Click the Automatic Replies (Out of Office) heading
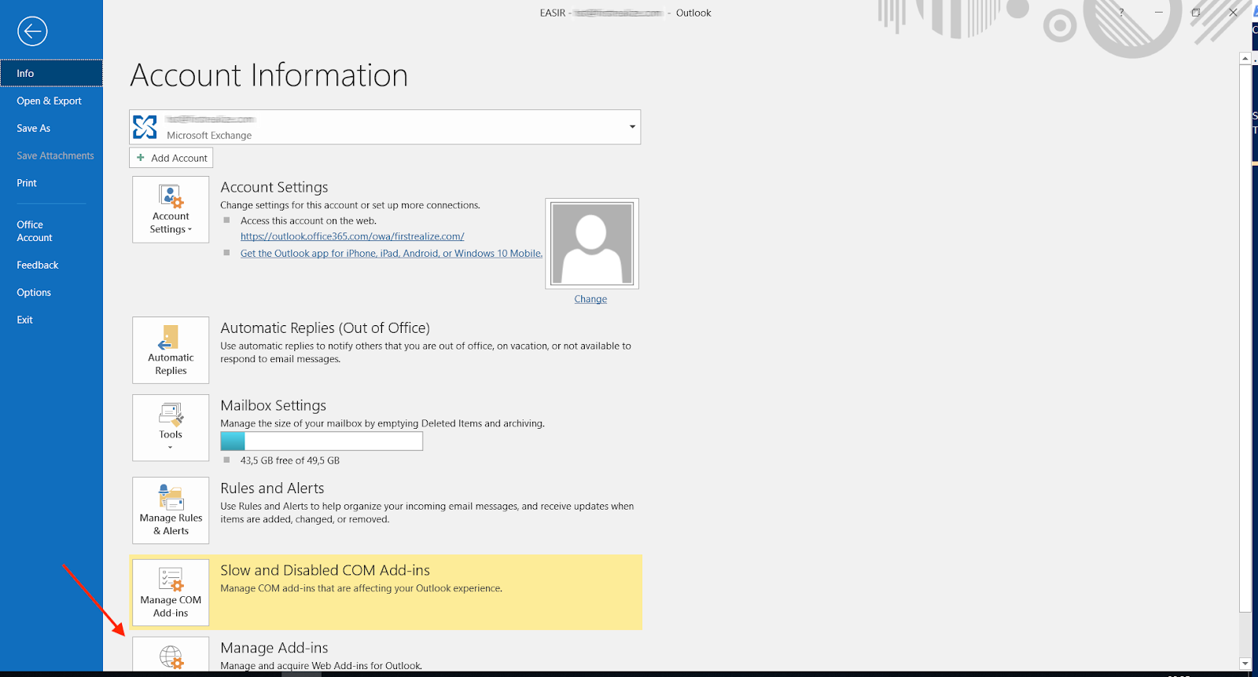 325,328
